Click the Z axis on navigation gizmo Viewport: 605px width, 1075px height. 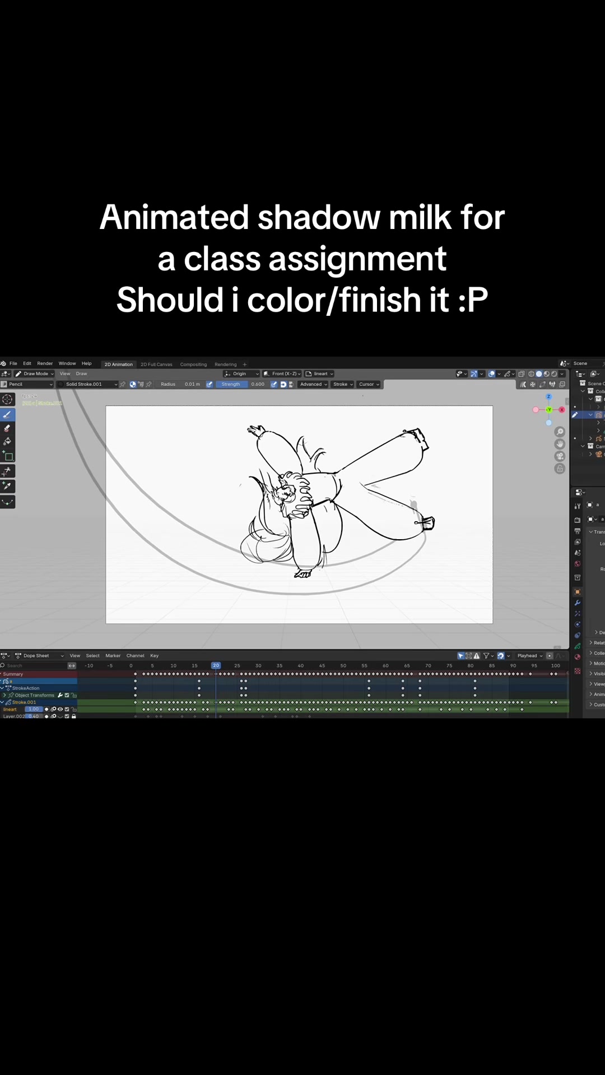coord(549,396)
